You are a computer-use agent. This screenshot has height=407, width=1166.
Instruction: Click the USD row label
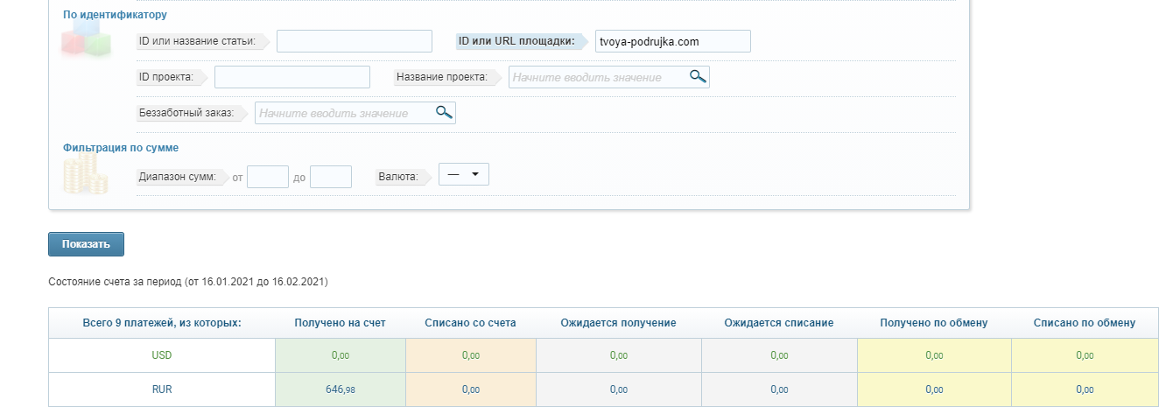pos(162,355)
